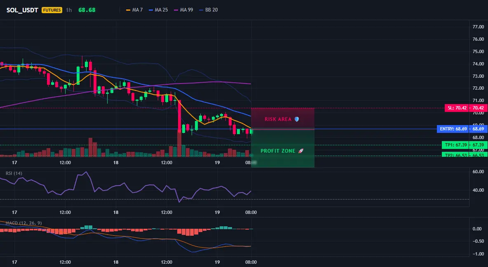Viewport: 488px width, 267px height.
Task: Click the 75.00 price axis value
Action: [x=478, y=51]
